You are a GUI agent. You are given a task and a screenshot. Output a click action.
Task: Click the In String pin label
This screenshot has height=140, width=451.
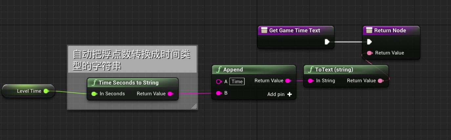pyautogui.click(x=326, y=81)
